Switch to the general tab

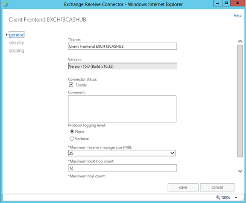pyautogui.click(x=17, y=35)
